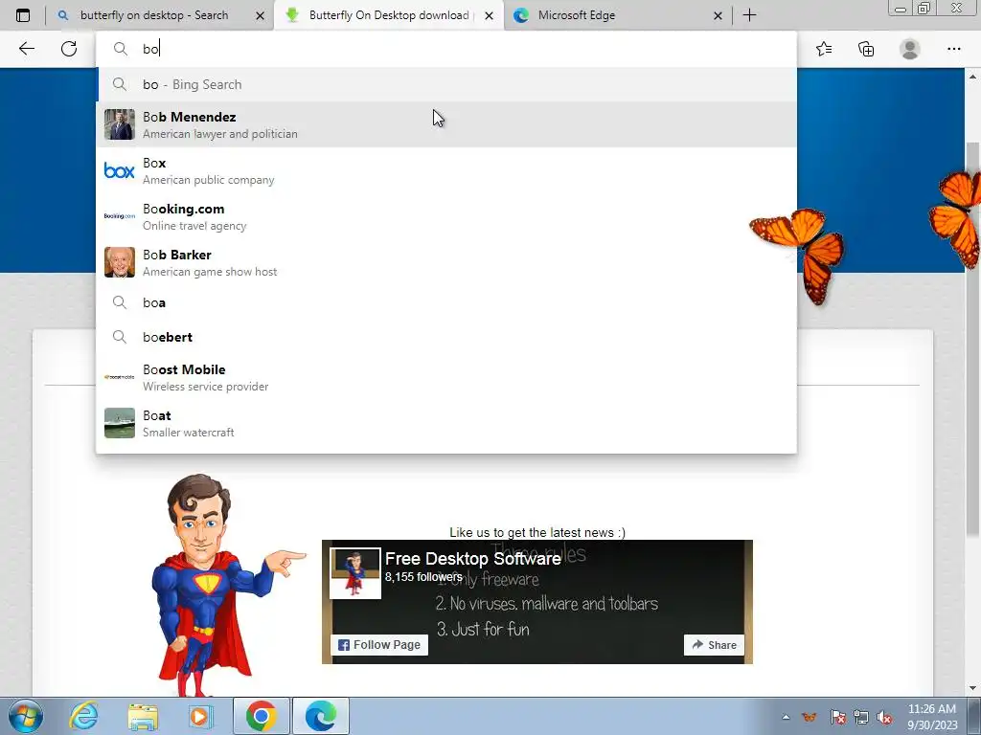Open File Explorer from taskbar
This screenshot has width=981, height=735.
pyautogui.click(x=143, y=716)
